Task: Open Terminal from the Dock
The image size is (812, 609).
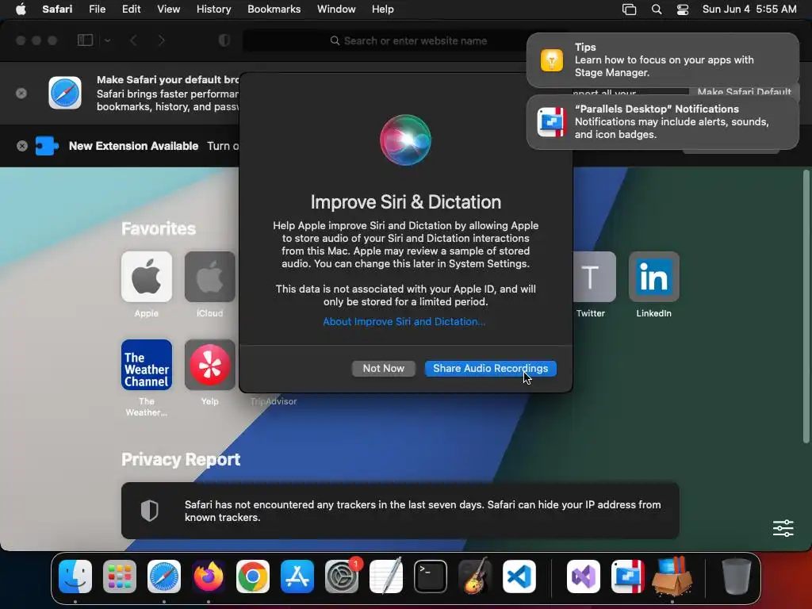Action: coord(431,576)
